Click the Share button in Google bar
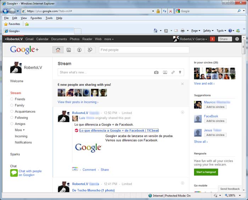Image resolution: width=248 pixels, height=200 pixels. pos(225,39)
